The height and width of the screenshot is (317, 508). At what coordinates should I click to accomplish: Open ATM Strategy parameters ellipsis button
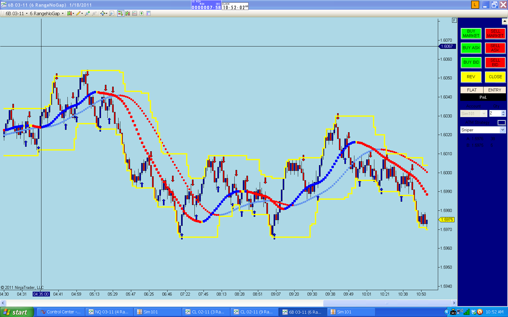click(x=502, y=122)
